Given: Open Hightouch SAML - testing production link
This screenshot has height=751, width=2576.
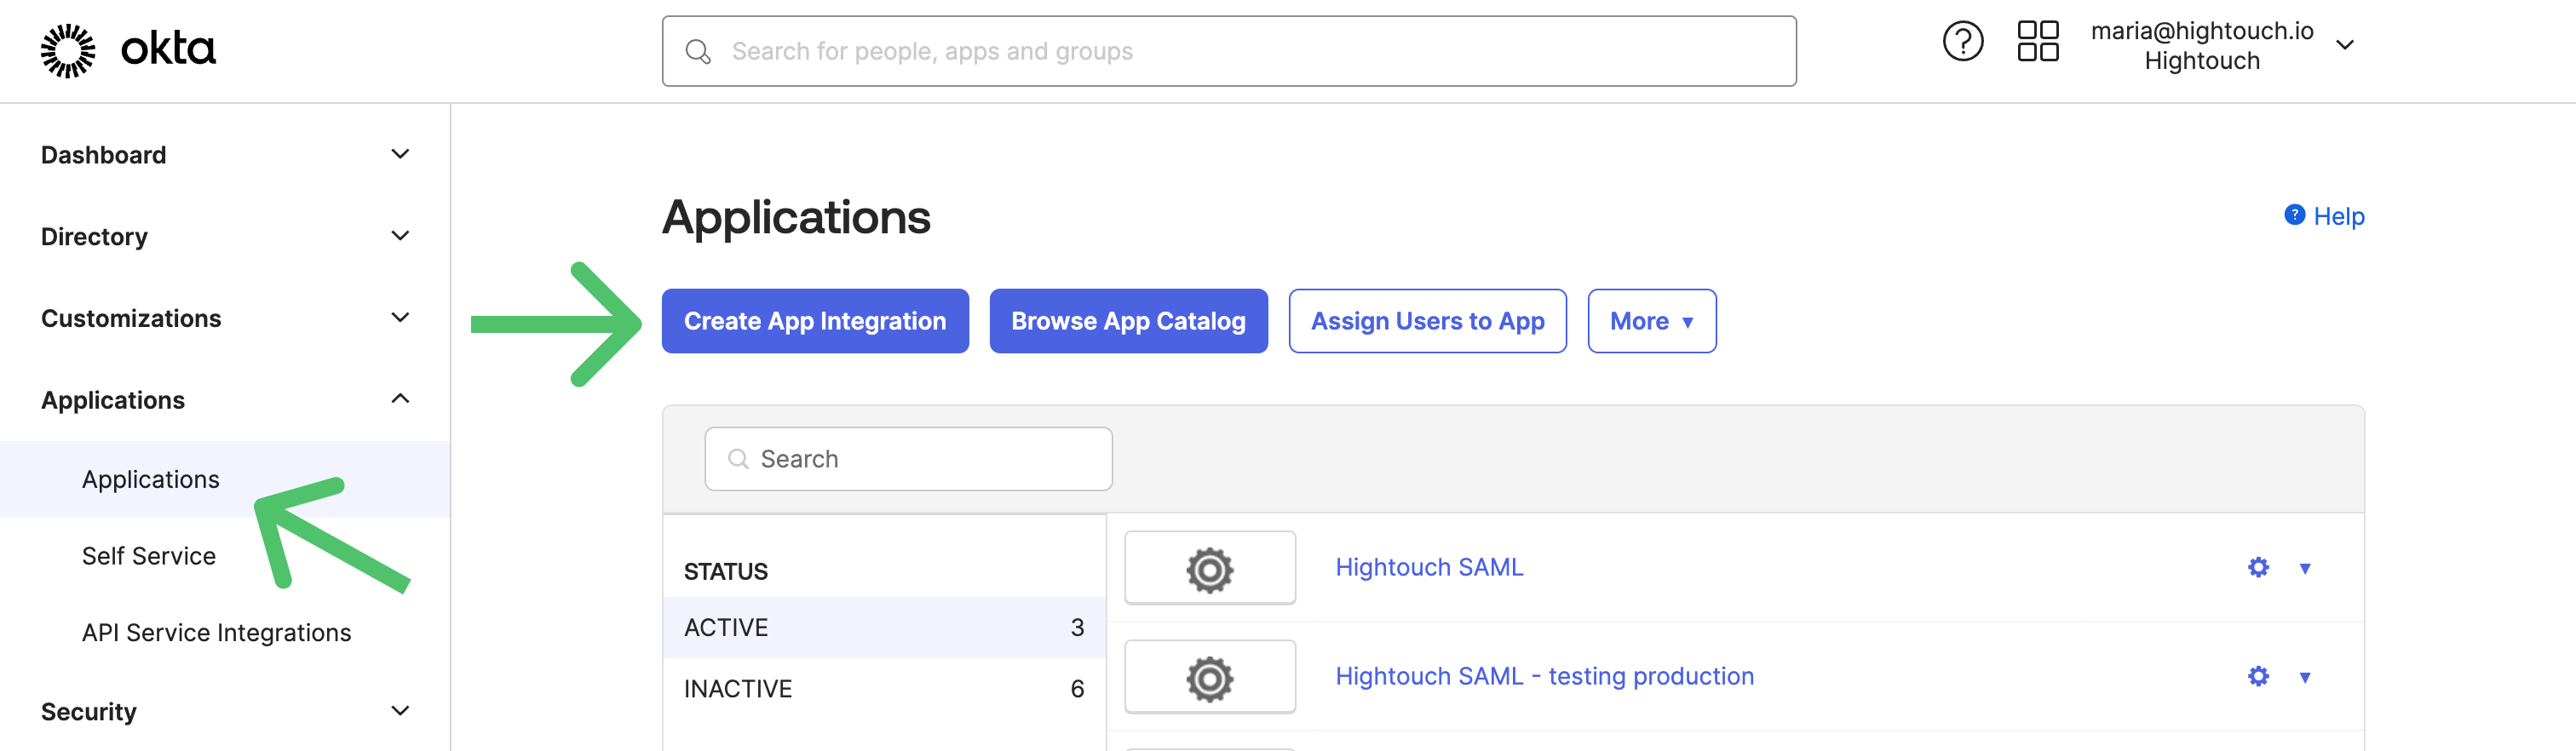Looking at the screenshot, I should [x=1544, y=677].
